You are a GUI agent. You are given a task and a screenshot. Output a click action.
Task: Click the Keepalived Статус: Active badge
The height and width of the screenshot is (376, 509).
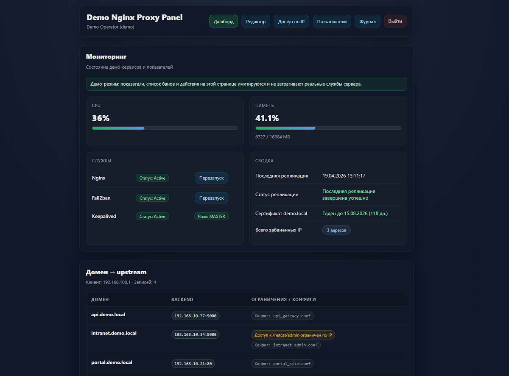pyautogui.click(x=152, y=216)
